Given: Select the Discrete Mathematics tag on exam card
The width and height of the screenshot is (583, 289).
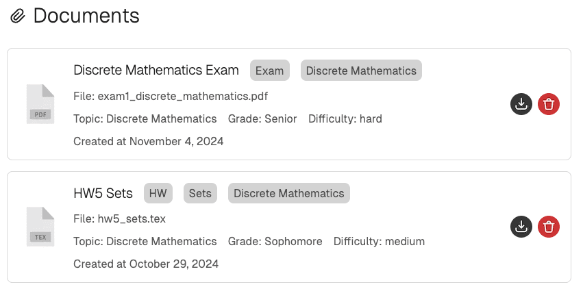Looking at the screenshot, I should (x=361, y=71).
